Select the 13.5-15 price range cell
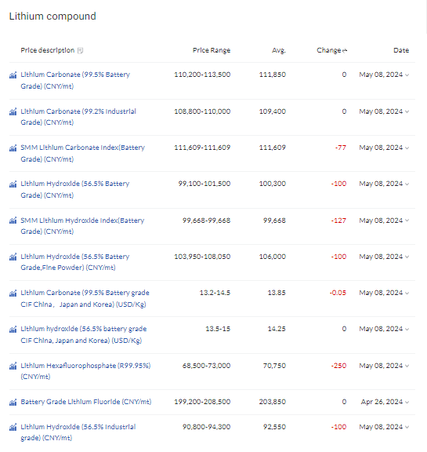427x452 pixels. [x=218, y=329]
